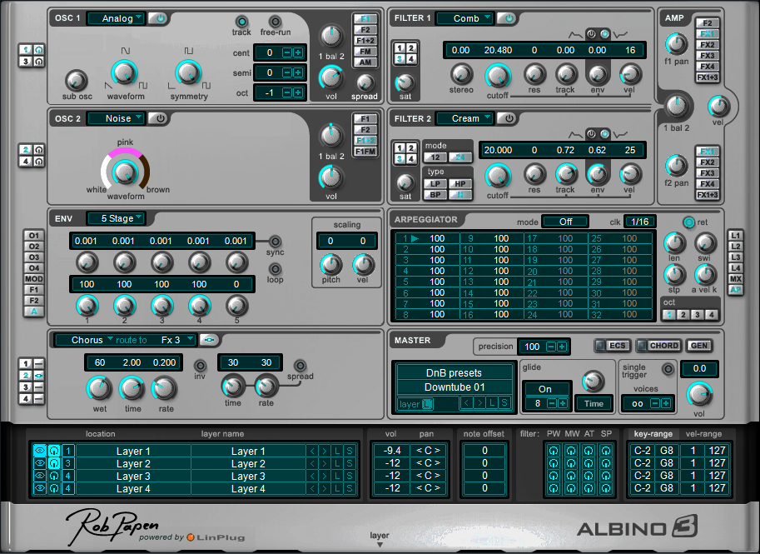Image resolution: width=760 pixels, height=554 pixels.
Task: Open Filter 2 Cream type dropdown
Action: click(465, 118)
